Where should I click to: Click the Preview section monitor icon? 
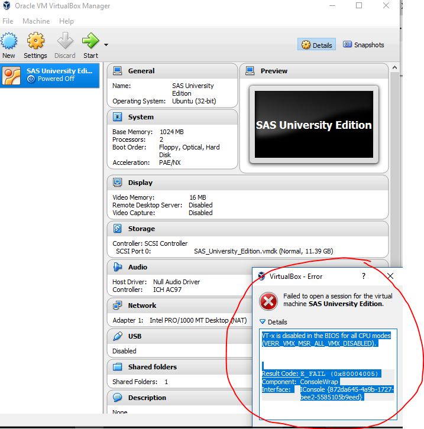(x=250, y=71)
